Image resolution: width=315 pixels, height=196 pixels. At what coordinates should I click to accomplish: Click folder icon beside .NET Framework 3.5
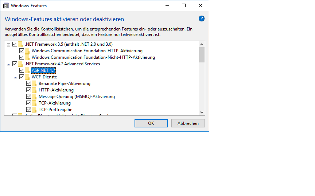pos(21,44)
